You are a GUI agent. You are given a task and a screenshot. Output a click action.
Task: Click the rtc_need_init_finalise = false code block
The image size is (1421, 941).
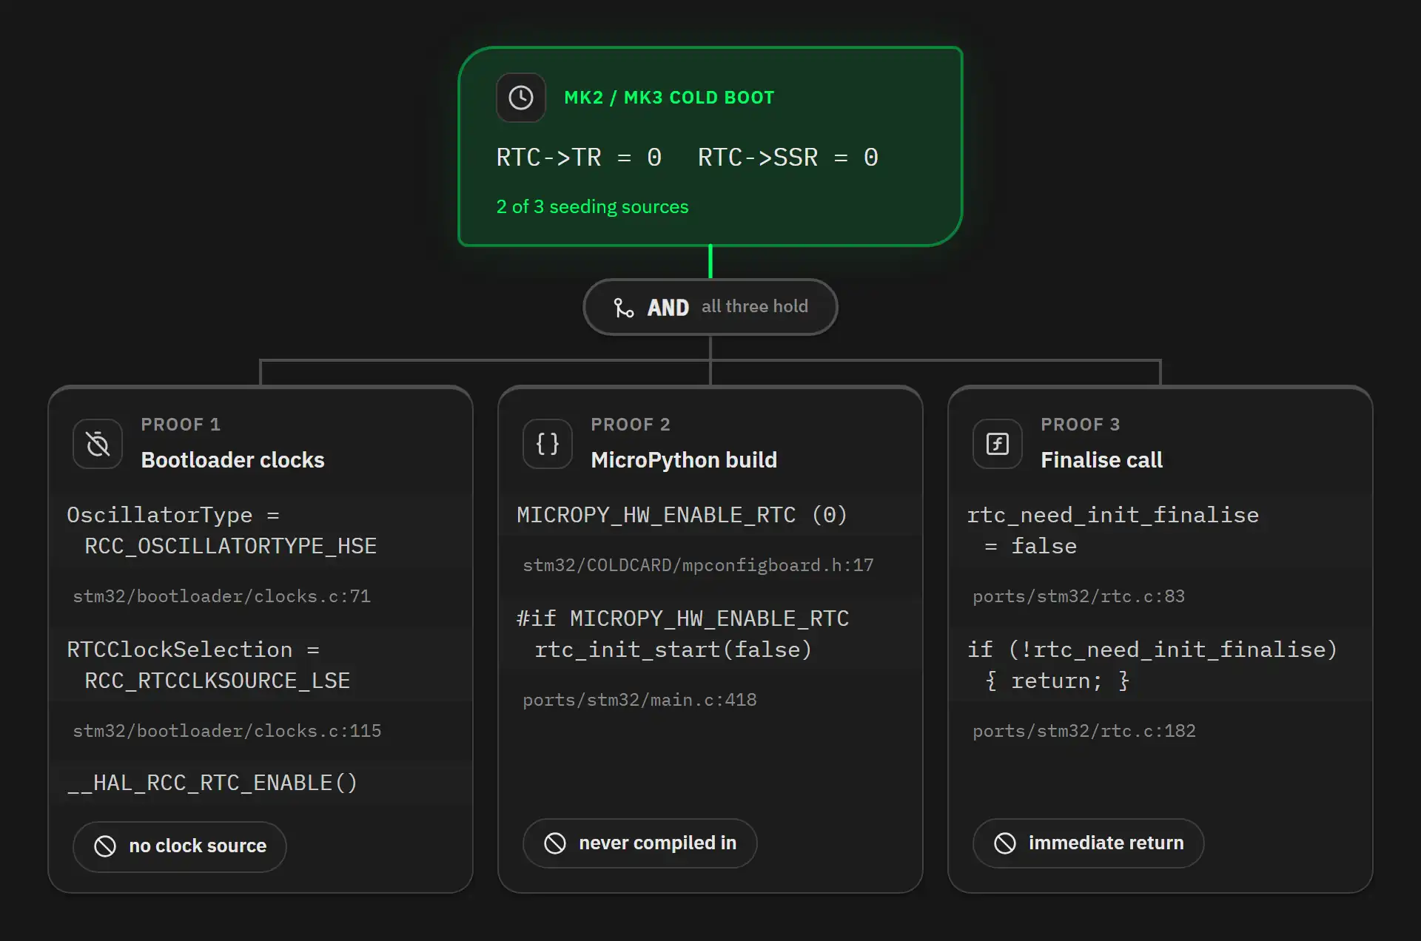[x=1160, y=530]
